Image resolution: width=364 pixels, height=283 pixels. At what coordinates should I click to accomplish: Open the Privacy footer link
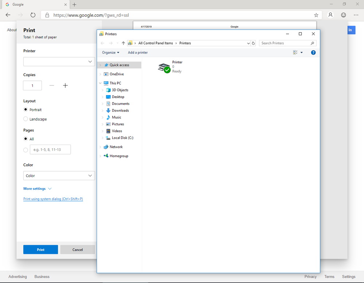tap(310, 276)
